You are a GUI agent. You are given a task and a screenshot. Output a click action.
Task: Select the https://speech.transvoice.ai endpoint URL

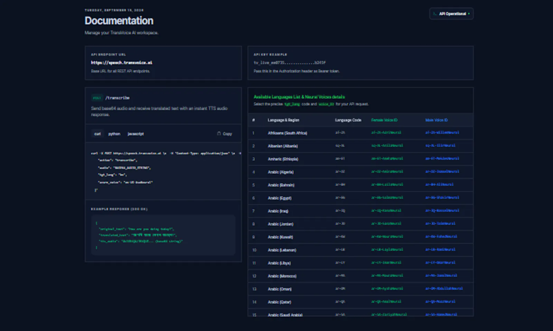pos(121,63)
